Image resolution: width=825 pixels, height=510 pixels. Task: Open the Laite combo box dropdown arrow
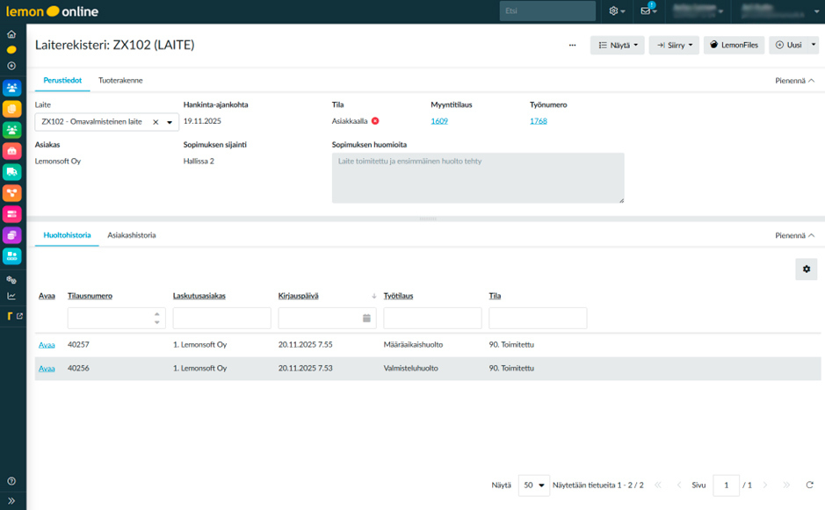pyautogui.click(x=170, y=122)
